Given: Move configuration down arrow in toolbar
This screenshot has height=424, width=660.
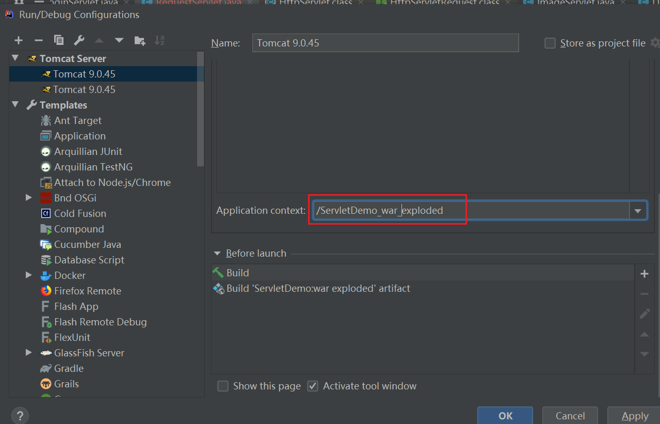Looking at the screenshot, I should click(119, 40).
